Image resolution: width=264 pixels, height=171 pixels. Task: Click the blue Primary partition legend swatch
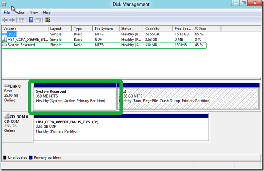point(31,158)
